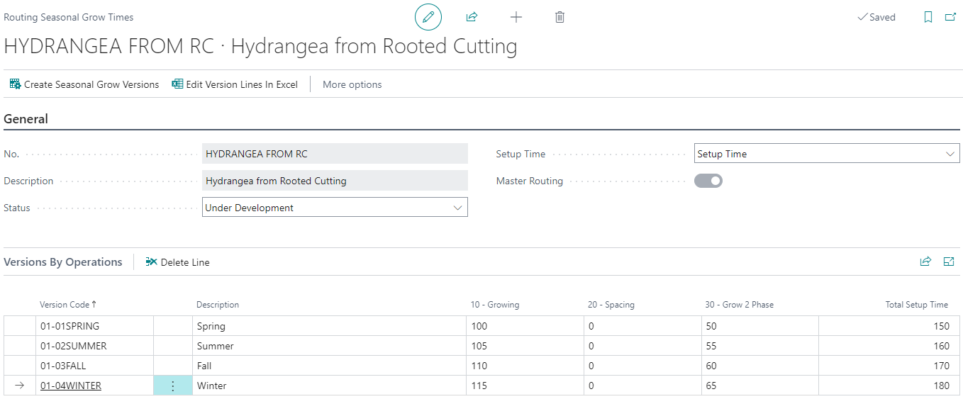Viewport: 963px width, 399px height.
Task: Click the bookmark icon
Action: pos(928,17)
